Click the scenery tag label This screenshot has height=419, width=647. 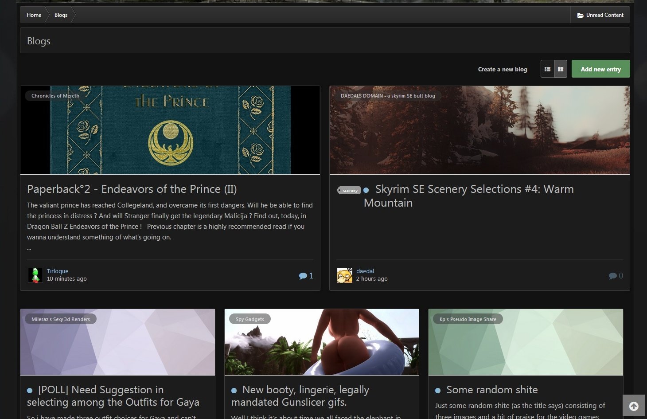click(x=349, y=190)
